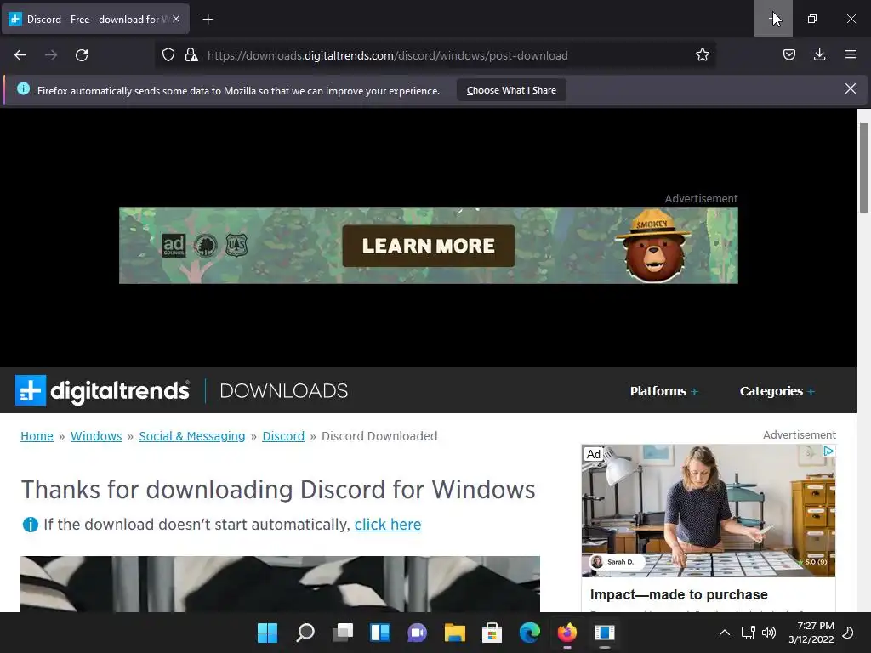Launch Microsoft Edge from the taskbar
This screenshot has height=653, width=871.
[x=529, y=633]
